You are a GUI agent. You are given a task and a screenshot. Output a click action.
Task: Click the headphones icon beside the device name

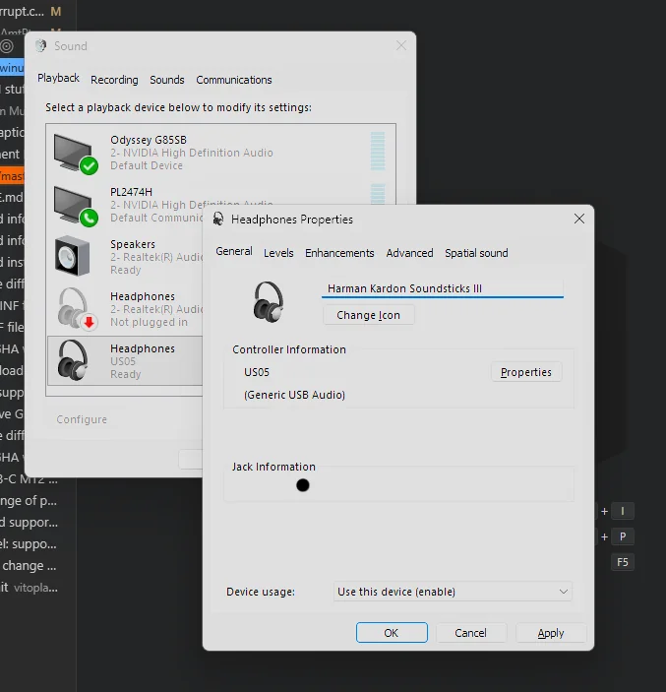269,302
